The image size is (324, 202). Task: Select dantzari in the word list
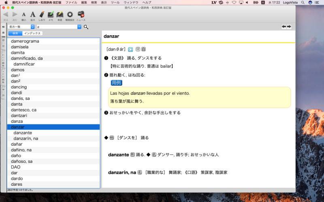pyautogui.click(x=53, y=116)
